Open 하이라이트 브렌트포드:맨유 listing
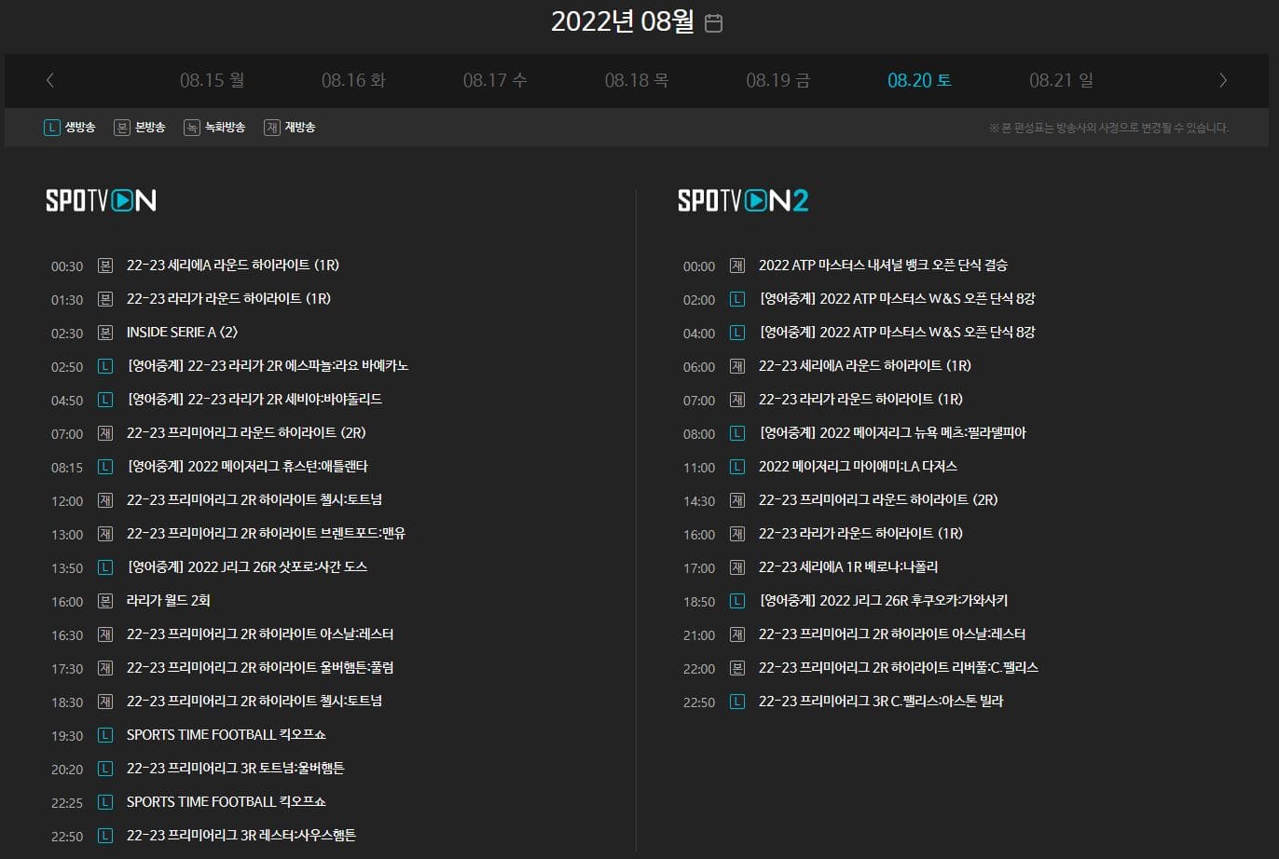 coord(266,534)
